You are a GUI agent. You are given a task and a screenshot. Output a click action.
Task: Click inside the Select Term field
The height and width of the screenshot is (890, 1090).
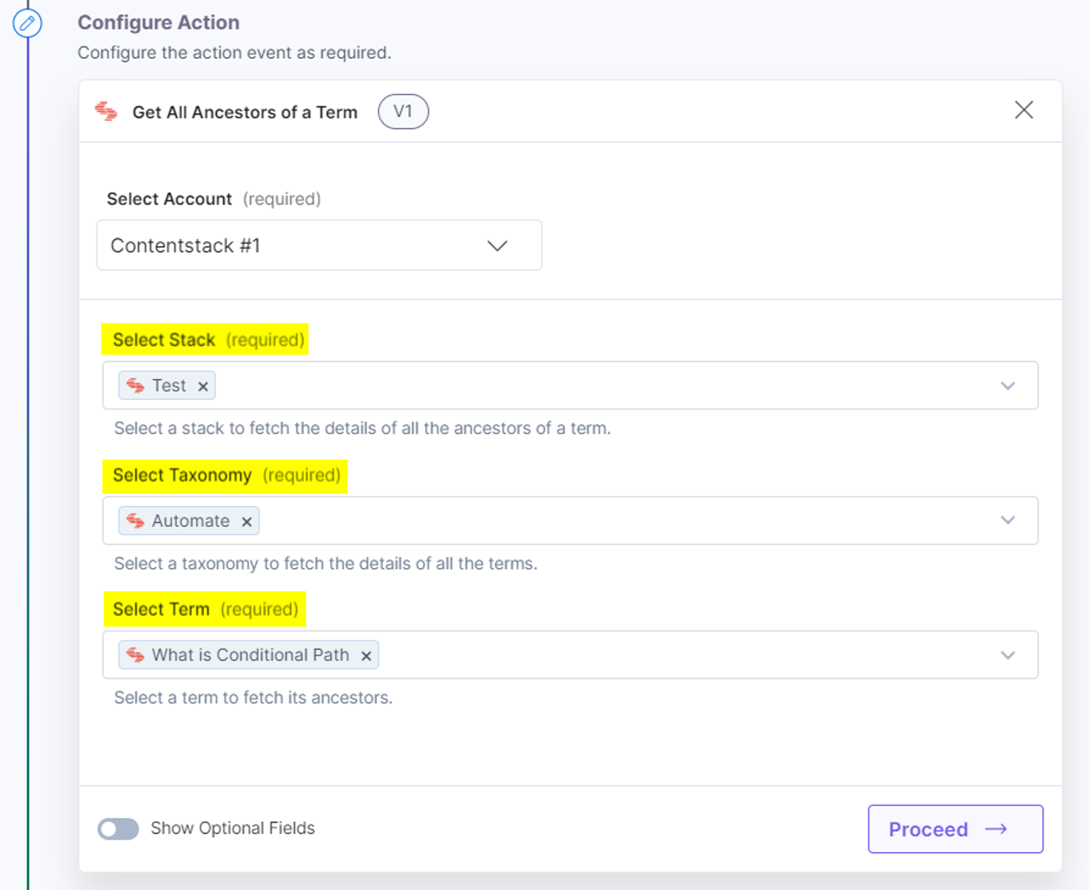(x=570, y=655)
